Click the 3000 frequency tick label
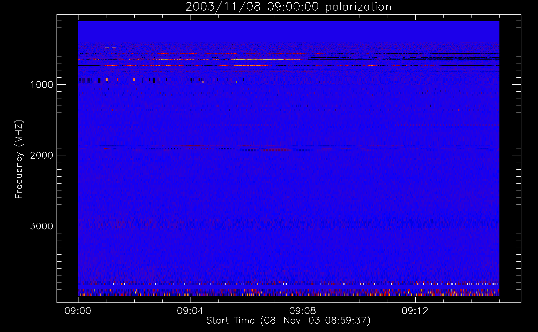538x332 pixels. [x=42, y=226]
